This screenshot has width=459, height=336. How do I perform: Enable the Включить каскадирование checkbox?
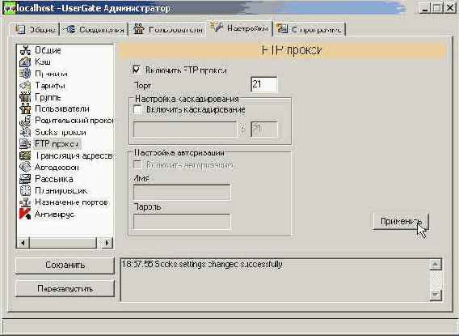[137, 109]
